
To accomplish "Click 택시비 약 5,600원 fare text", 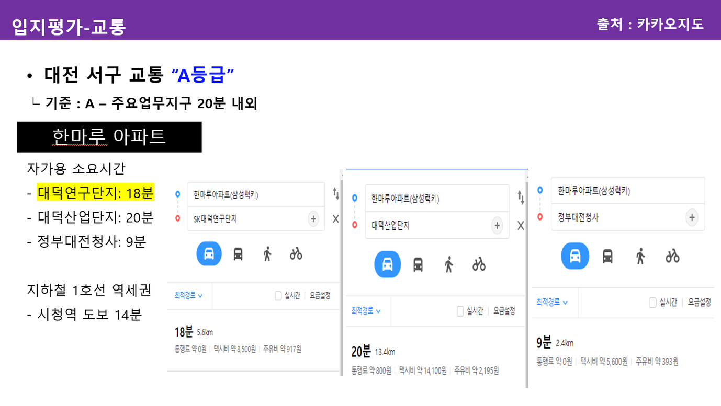I will click(x=604, y=361).
